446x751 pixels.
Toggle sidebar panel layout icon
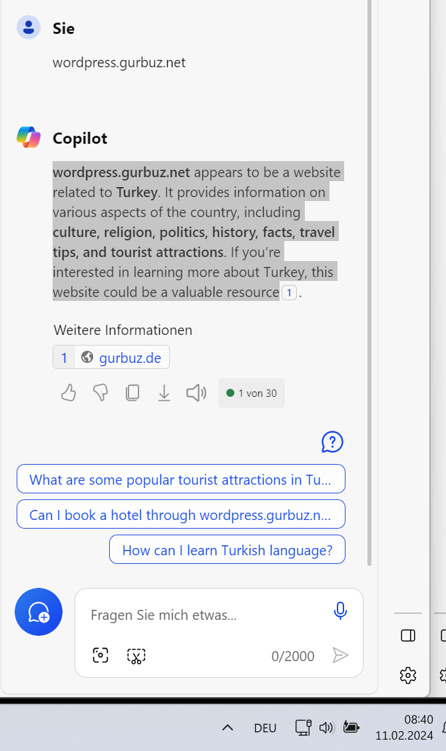click(408, 636)
